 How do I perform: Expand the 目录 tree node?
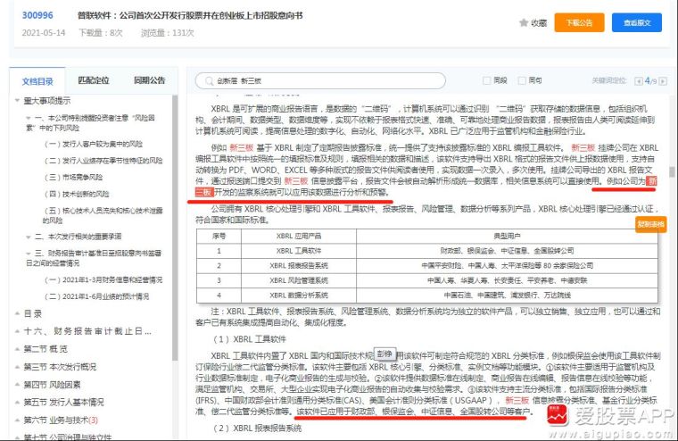click(17, 313)
